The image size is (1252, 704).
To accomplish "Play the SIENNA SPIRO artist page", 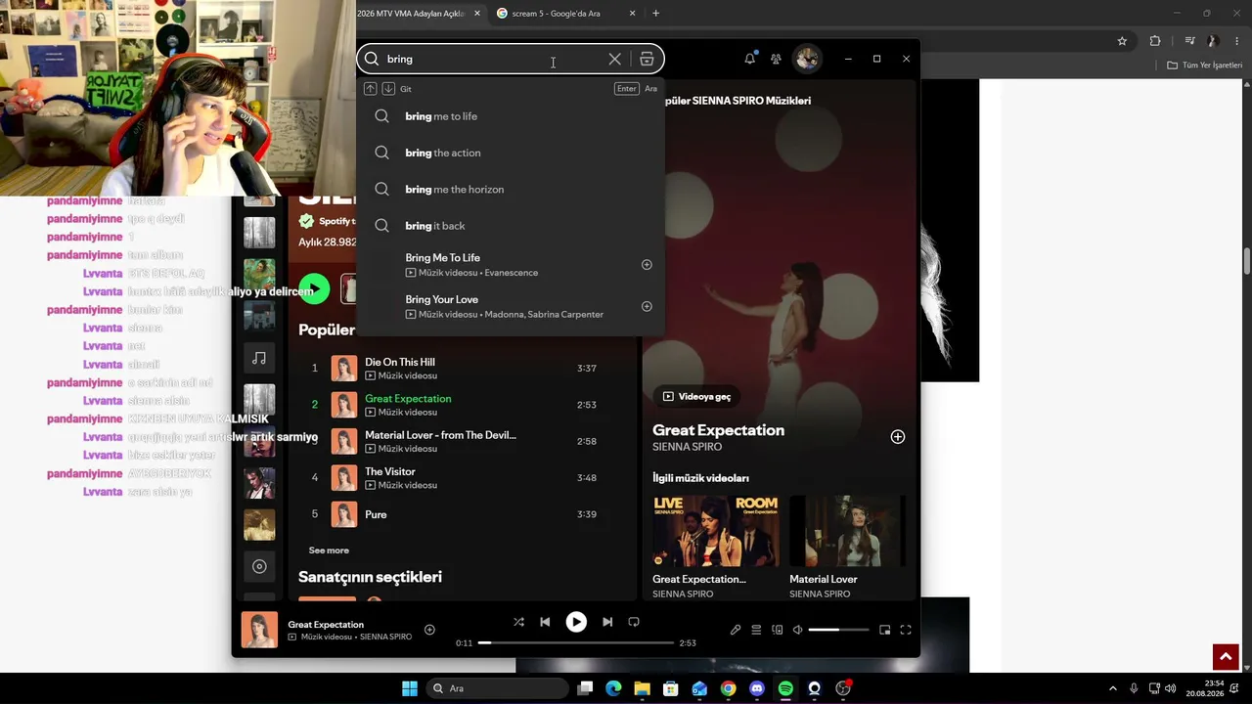I will [314, 289].
